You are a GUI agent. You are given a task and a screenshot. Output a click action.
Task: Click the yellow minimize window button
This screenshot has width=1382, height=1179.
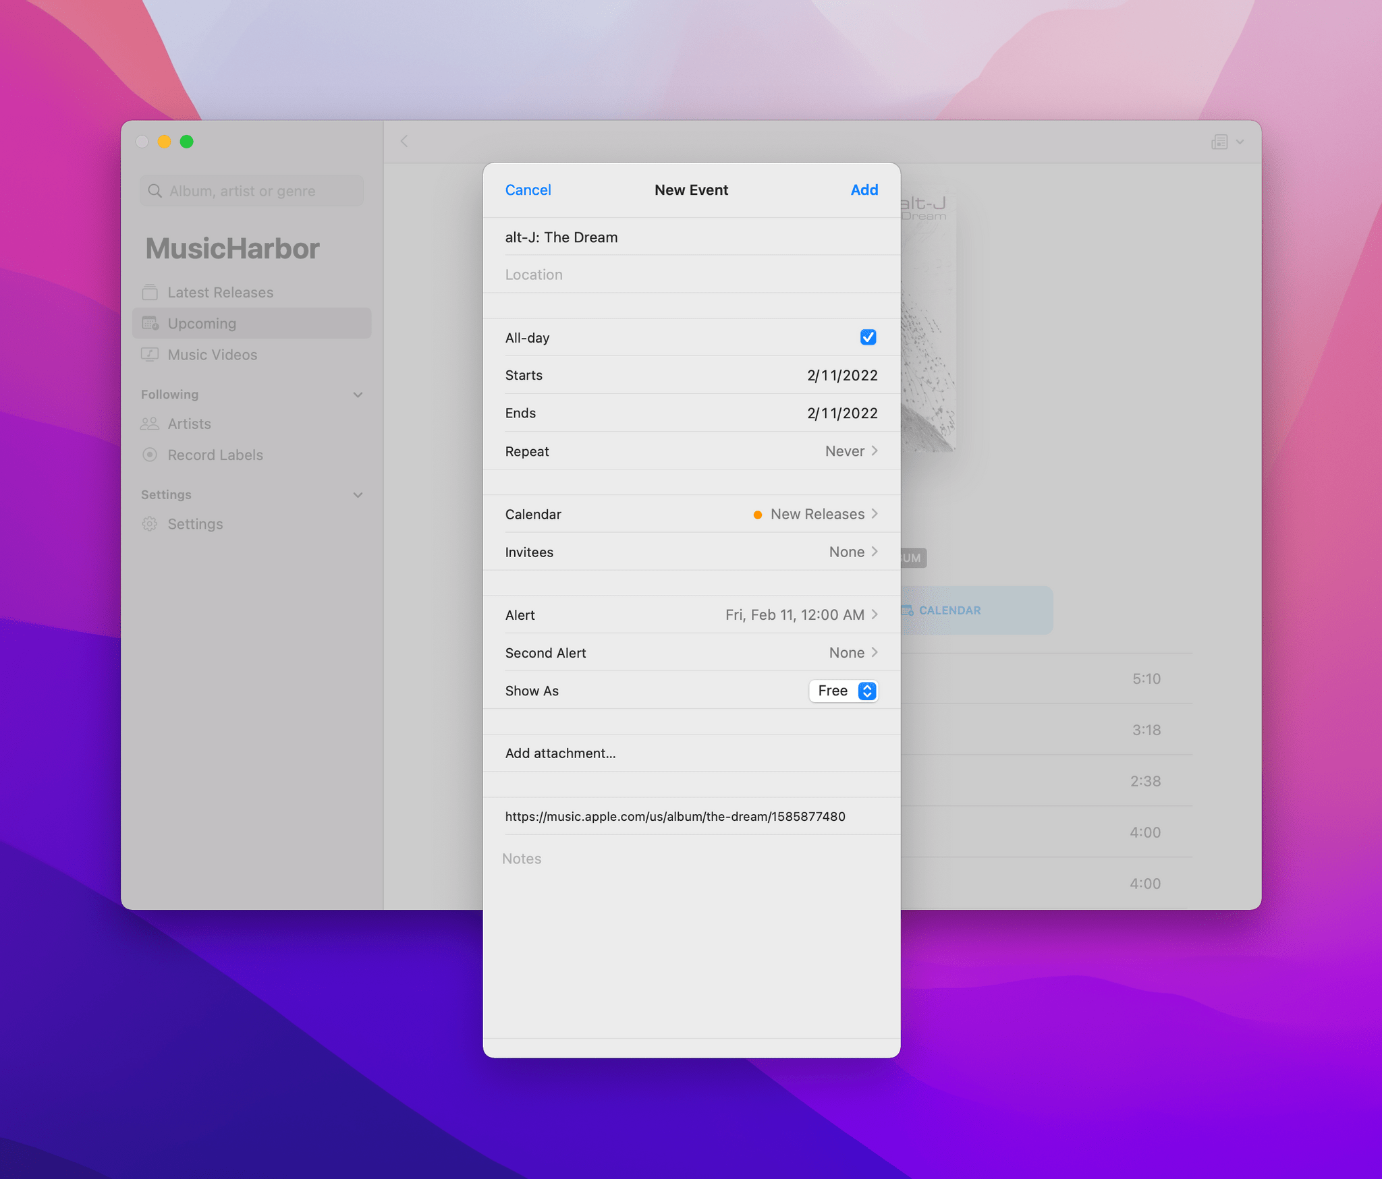(x=164, y=142)
